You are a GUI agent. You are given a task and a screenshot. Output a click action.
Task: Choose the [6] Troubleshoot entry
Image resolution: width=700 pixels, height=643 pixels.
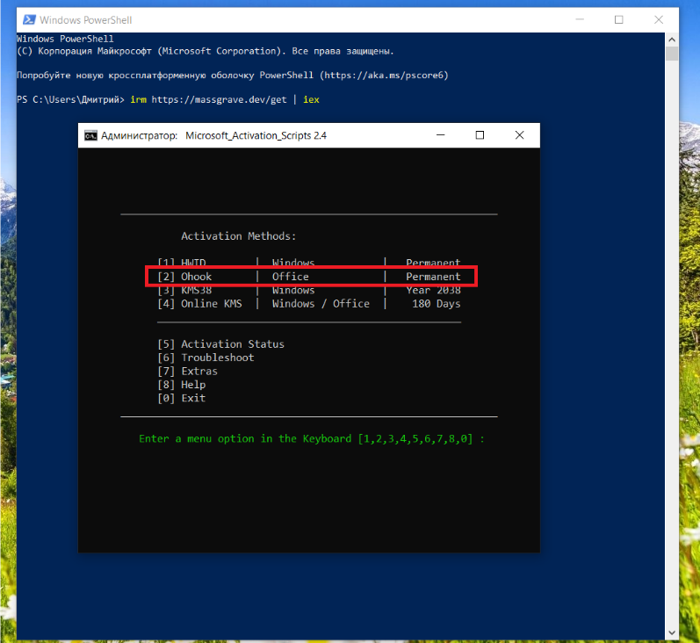coord(206,358)
